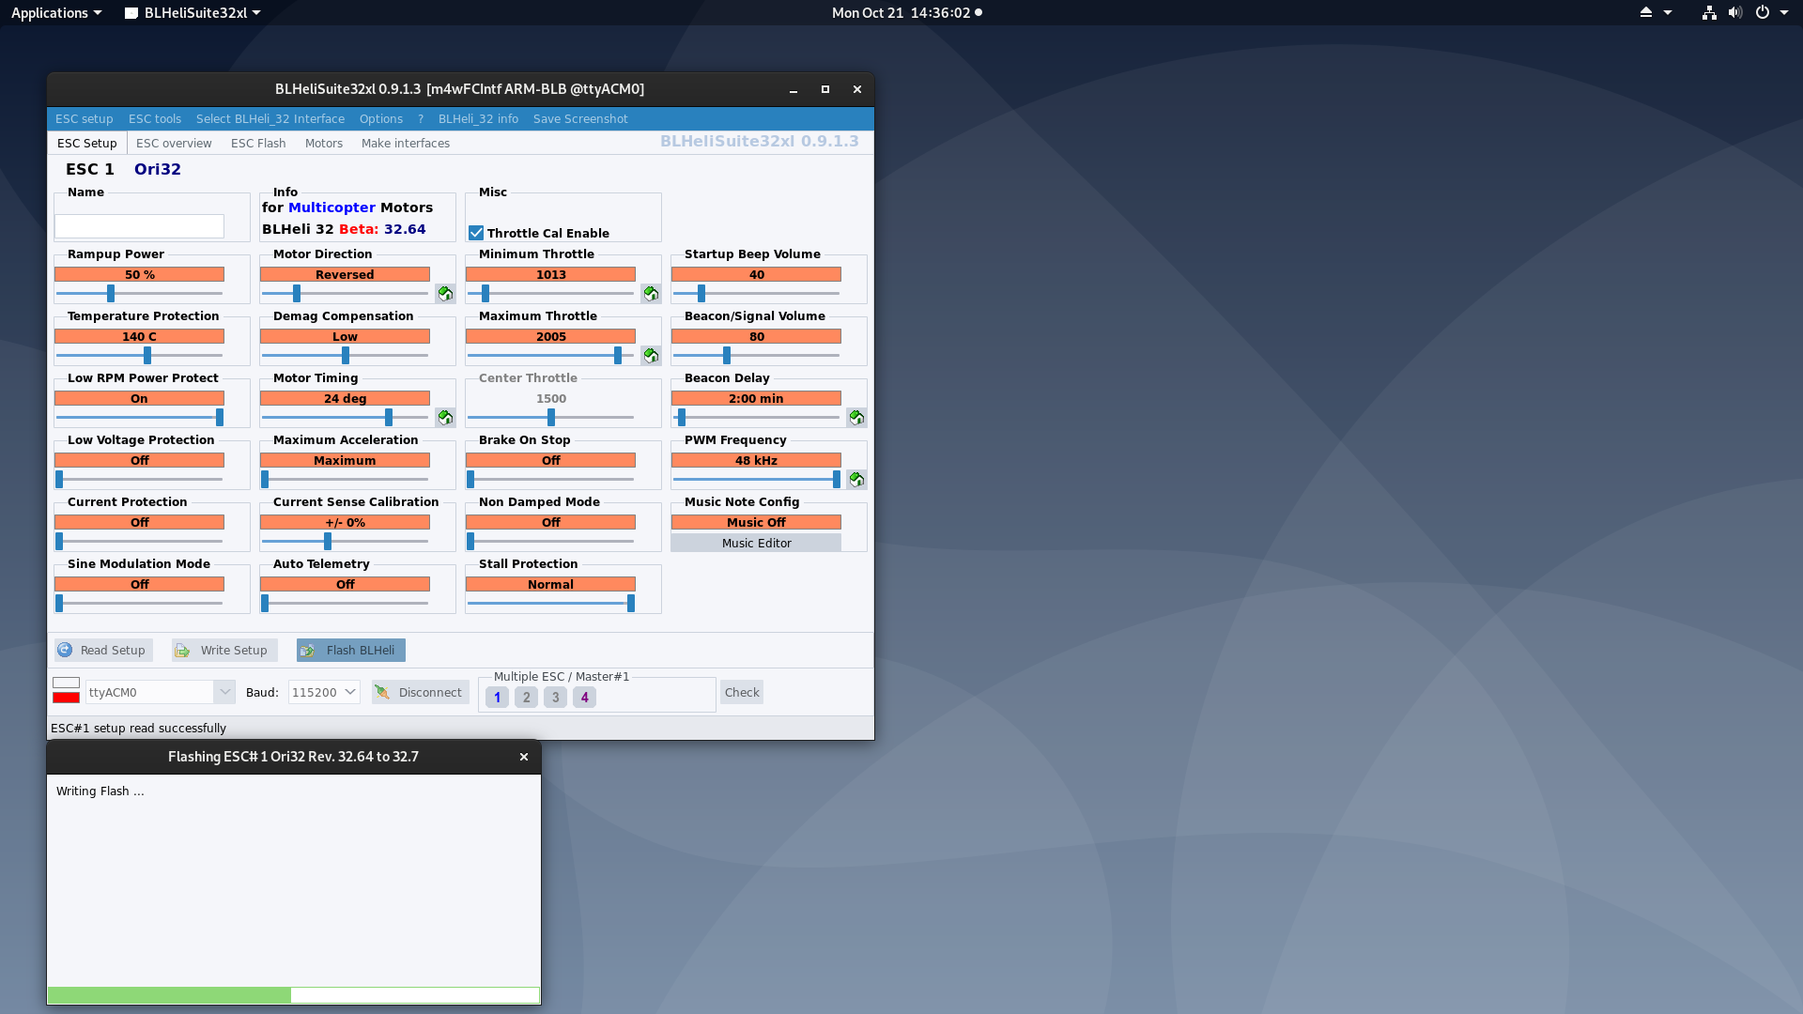This screenshot has width=1803, height=1014.
Task: Click the Temperature Protection slider handle
Action: click(x=147, y=356)
